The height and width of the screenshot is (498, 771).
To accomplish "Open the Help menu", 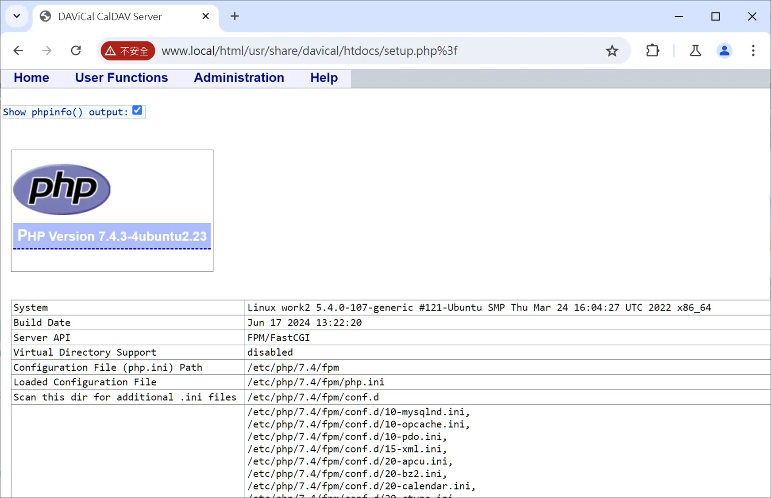I will tap(324, 78).
